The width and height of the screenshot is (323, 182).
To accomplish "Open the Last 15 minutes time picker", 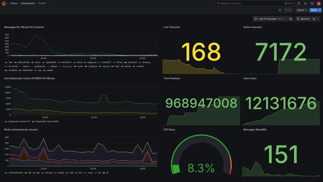I will click(270, 19).
